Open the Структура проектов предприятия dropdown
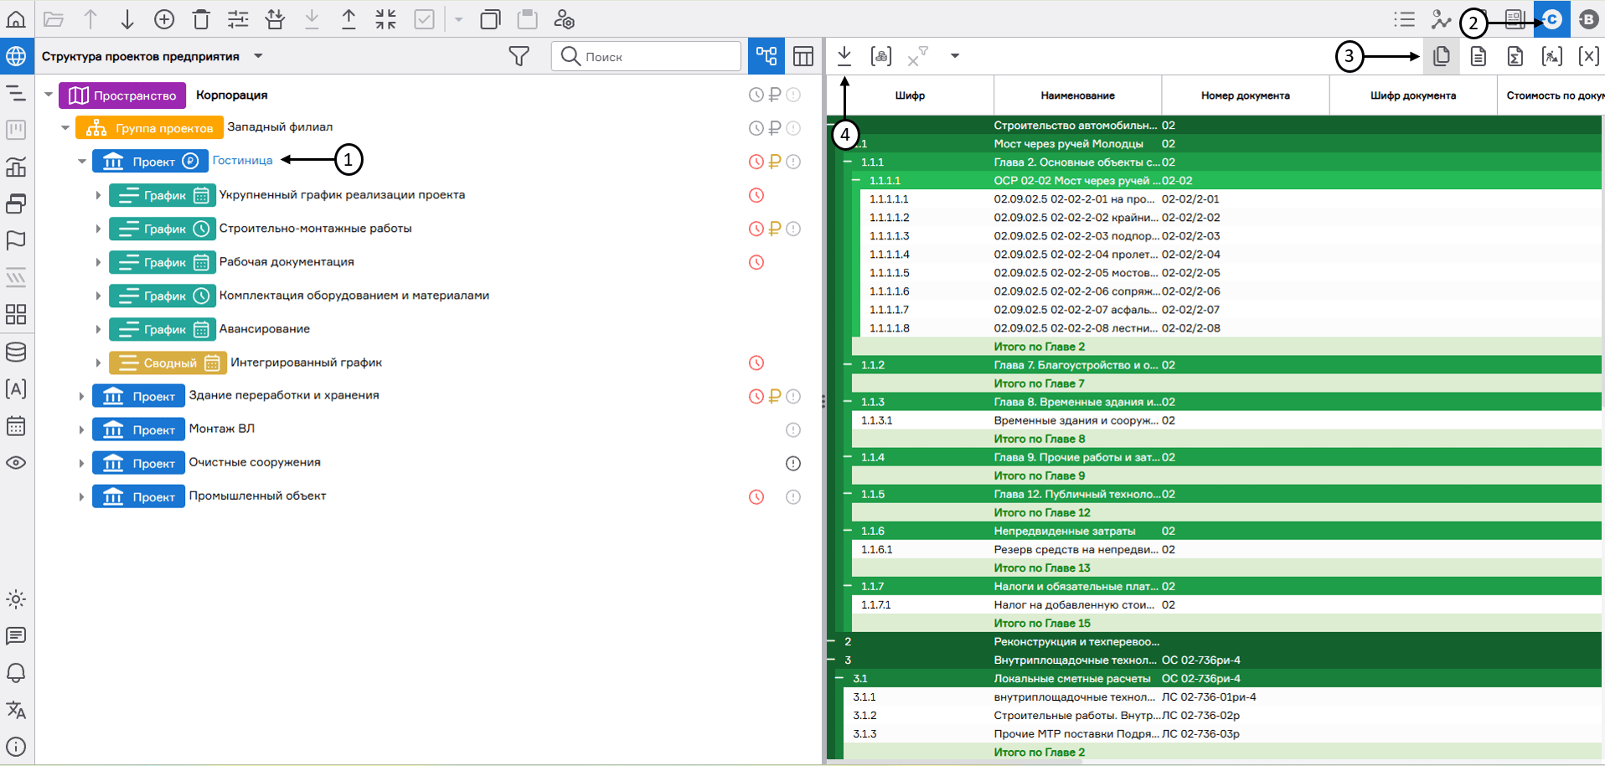 (258, 56)
